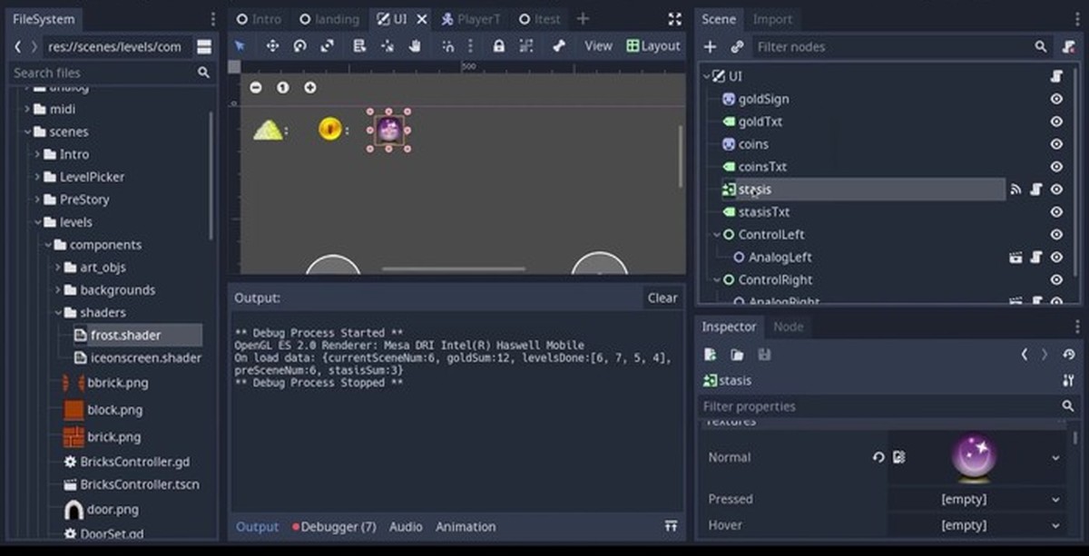
Task: Select the Move tool in the canvas toolbar
Action: coord(273,46)
